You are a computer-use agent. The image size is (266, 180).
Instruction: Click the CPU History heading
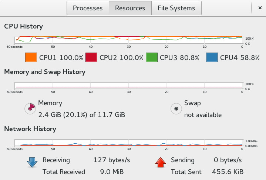[23, 26]
